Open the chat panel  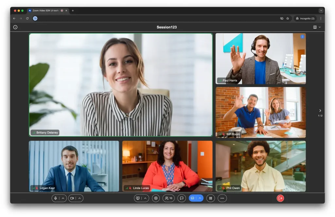182,198
